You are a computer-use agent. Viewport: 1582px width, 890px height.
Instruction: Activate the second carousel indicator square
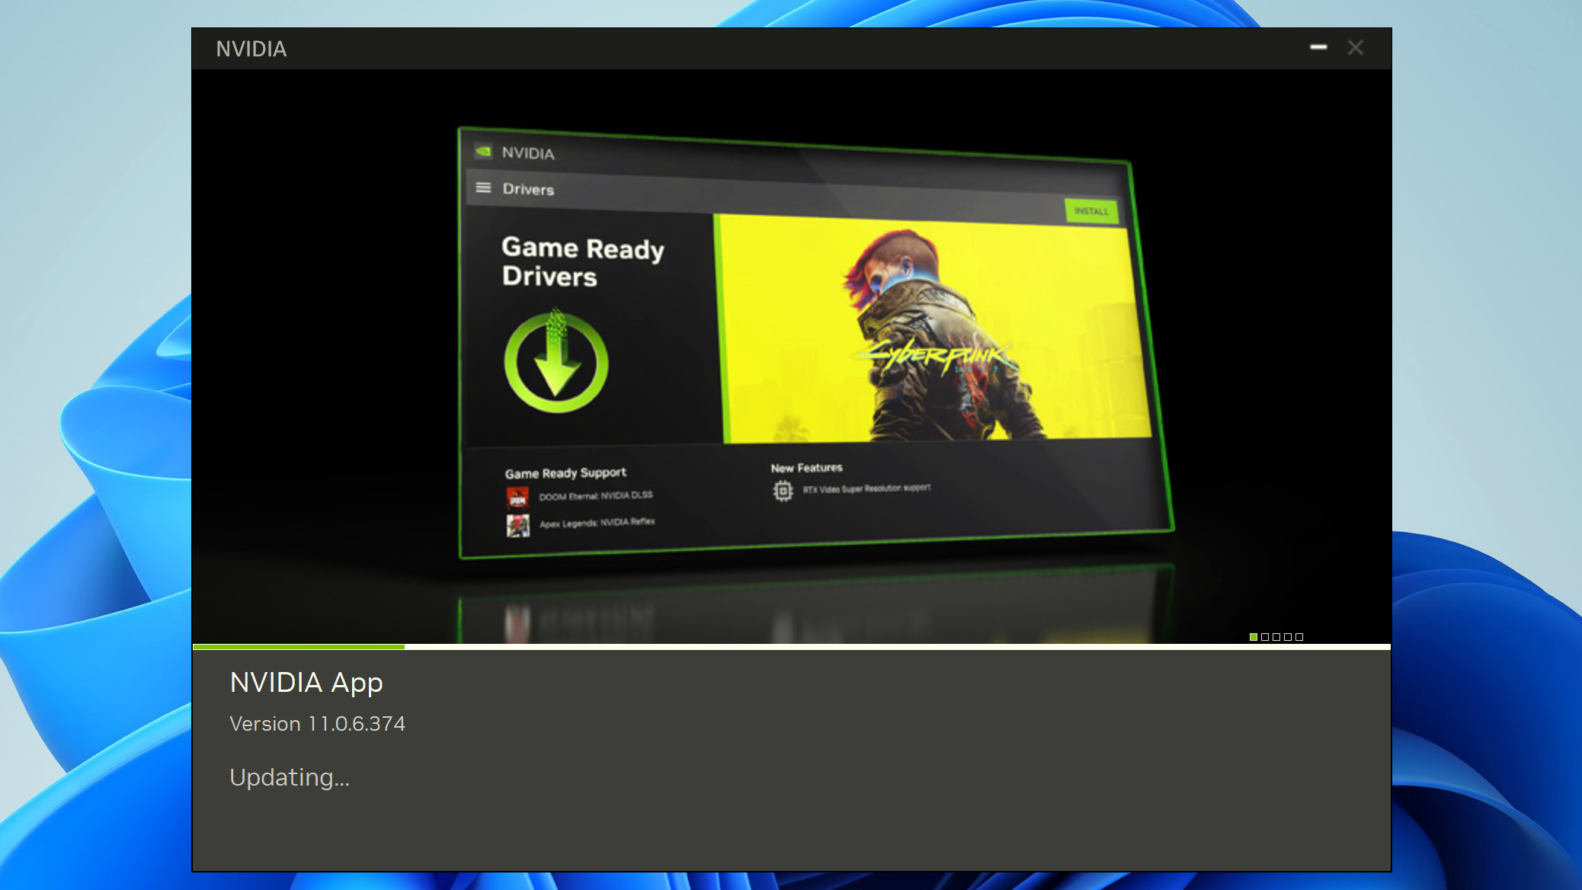(1265, 636)
